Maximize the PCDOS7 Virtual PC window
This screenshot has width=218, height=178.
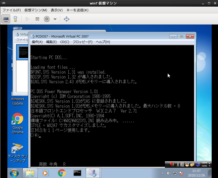coord(182,36)
